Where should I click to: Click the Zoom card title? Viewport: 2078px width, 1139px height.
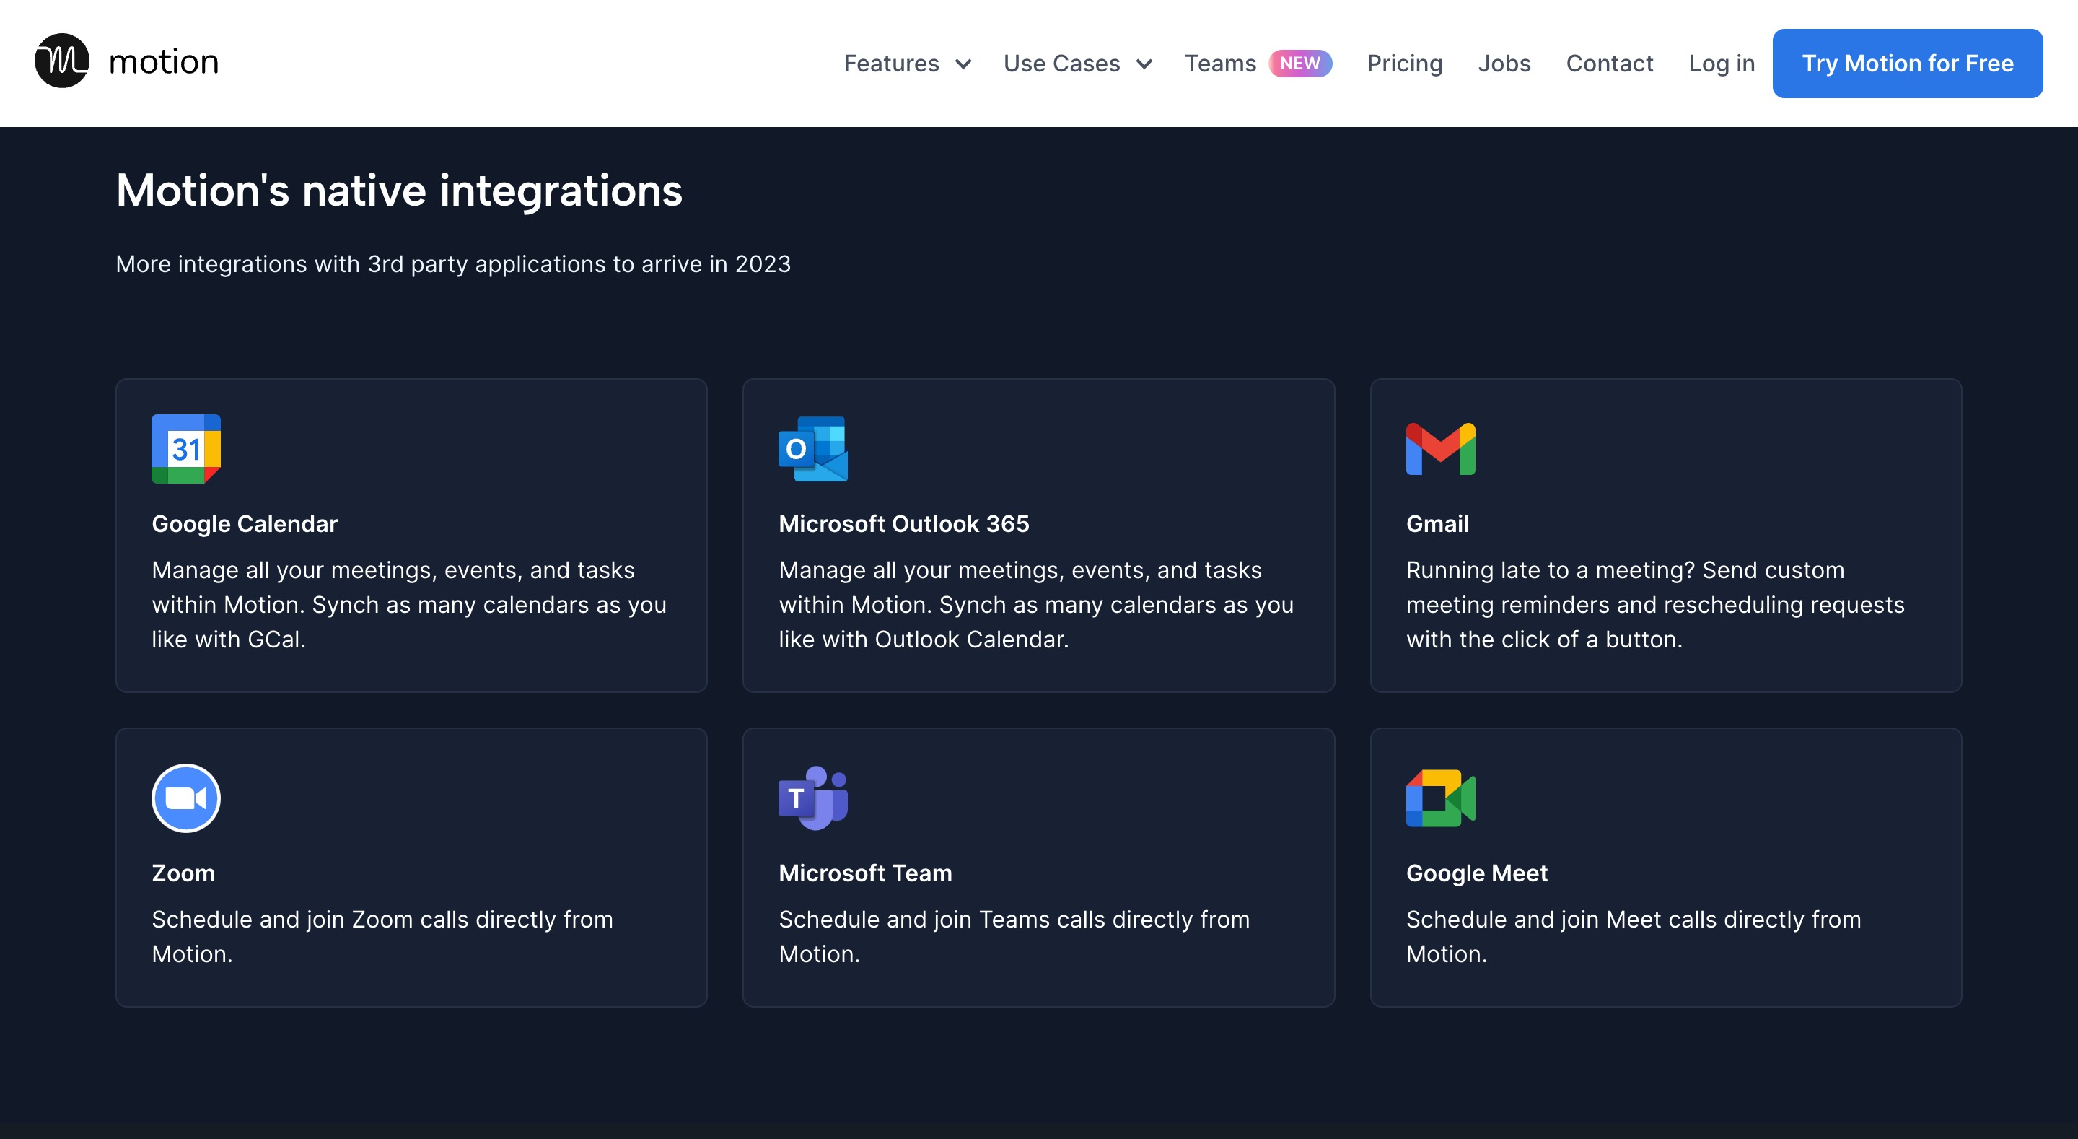click(183, 873)
